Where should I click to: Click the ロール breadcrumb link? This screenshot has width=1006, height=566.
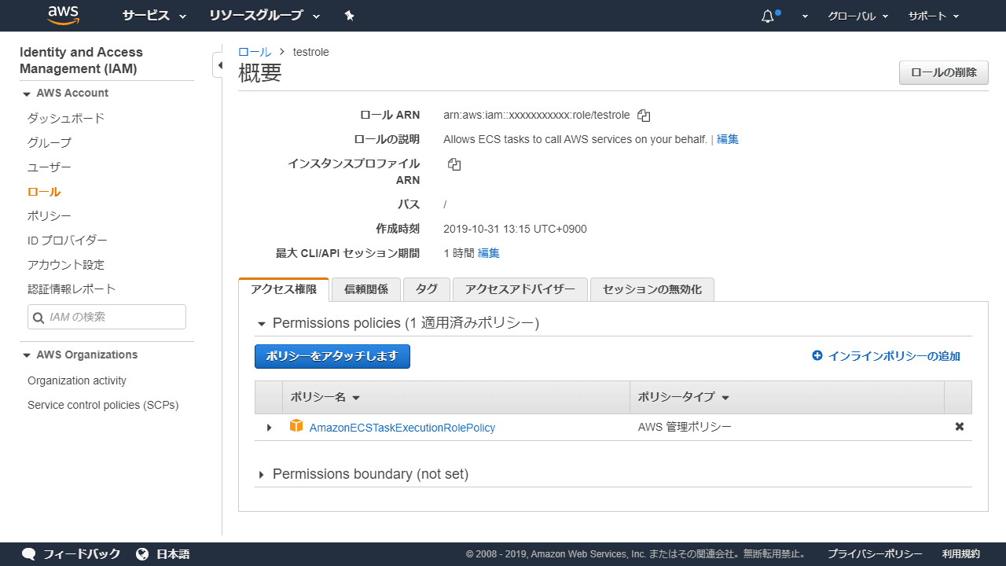255,52
